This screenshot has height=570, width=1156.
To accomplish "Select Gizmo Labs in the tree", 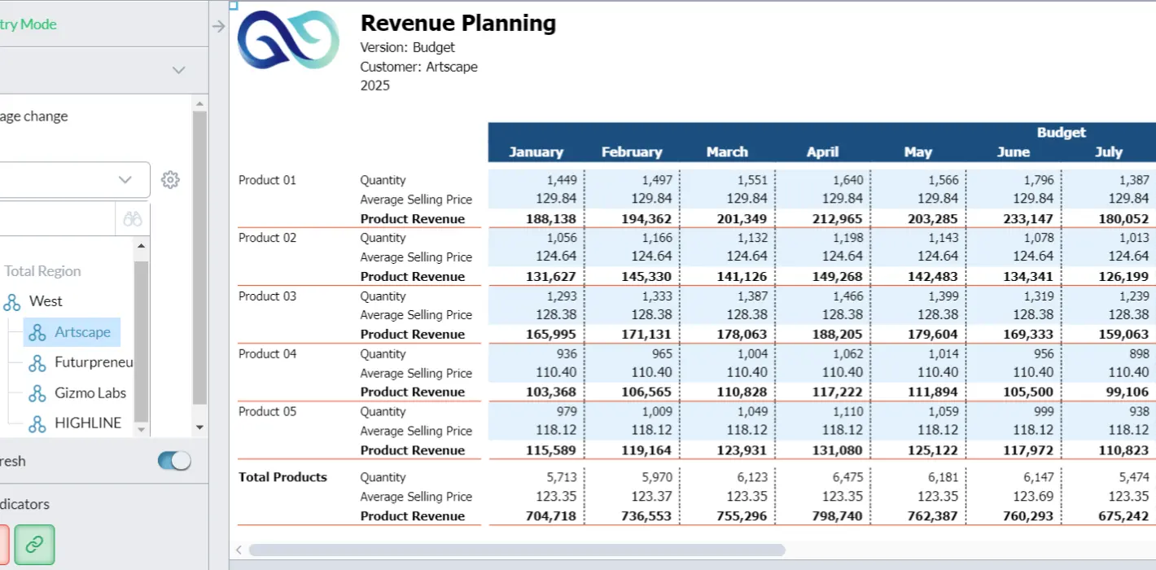I will [x=90, y=392].
